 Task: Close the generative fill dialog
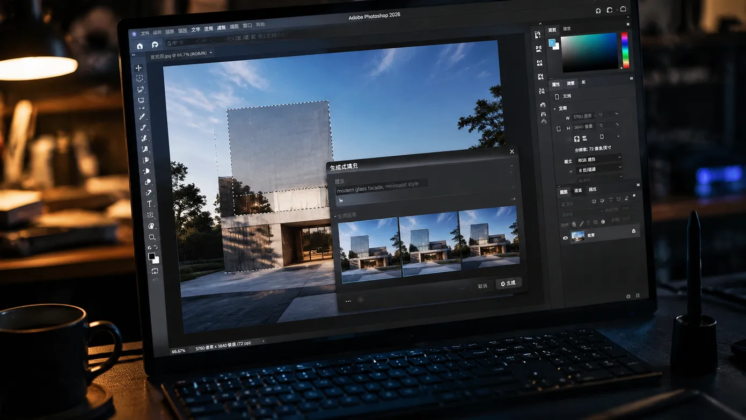[512, 151]
